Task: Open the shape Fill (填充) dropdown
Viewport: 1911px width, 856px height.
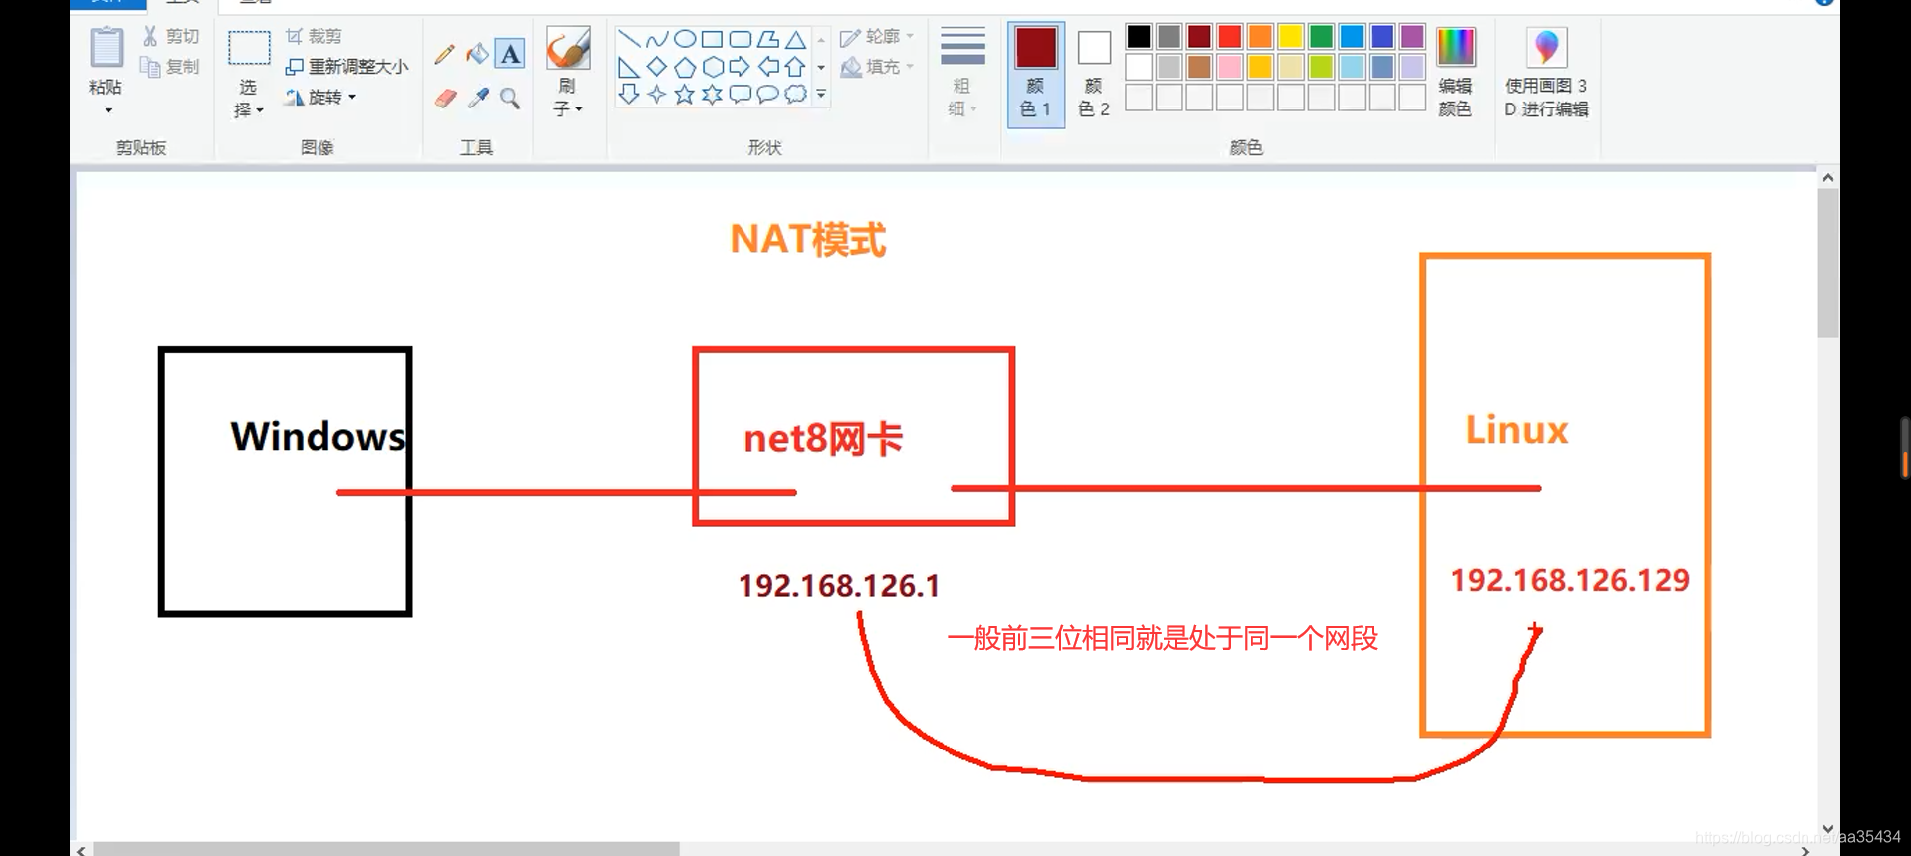Action: click(x=877, y=67)
